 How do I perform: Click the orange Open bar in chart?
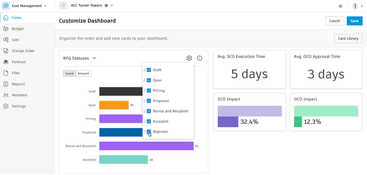coord(114,105)
